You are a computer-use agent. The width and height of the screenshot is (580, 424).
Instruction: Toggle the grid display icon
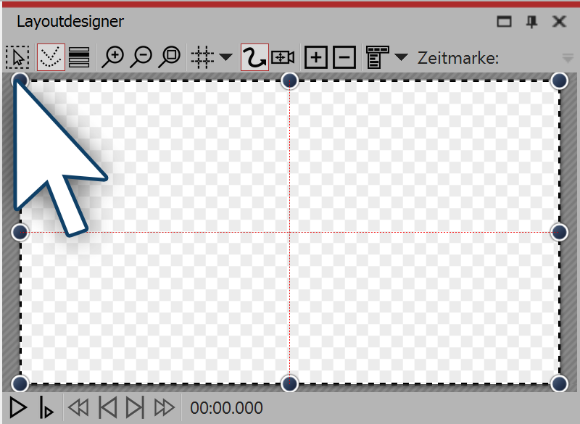point(202,57)
